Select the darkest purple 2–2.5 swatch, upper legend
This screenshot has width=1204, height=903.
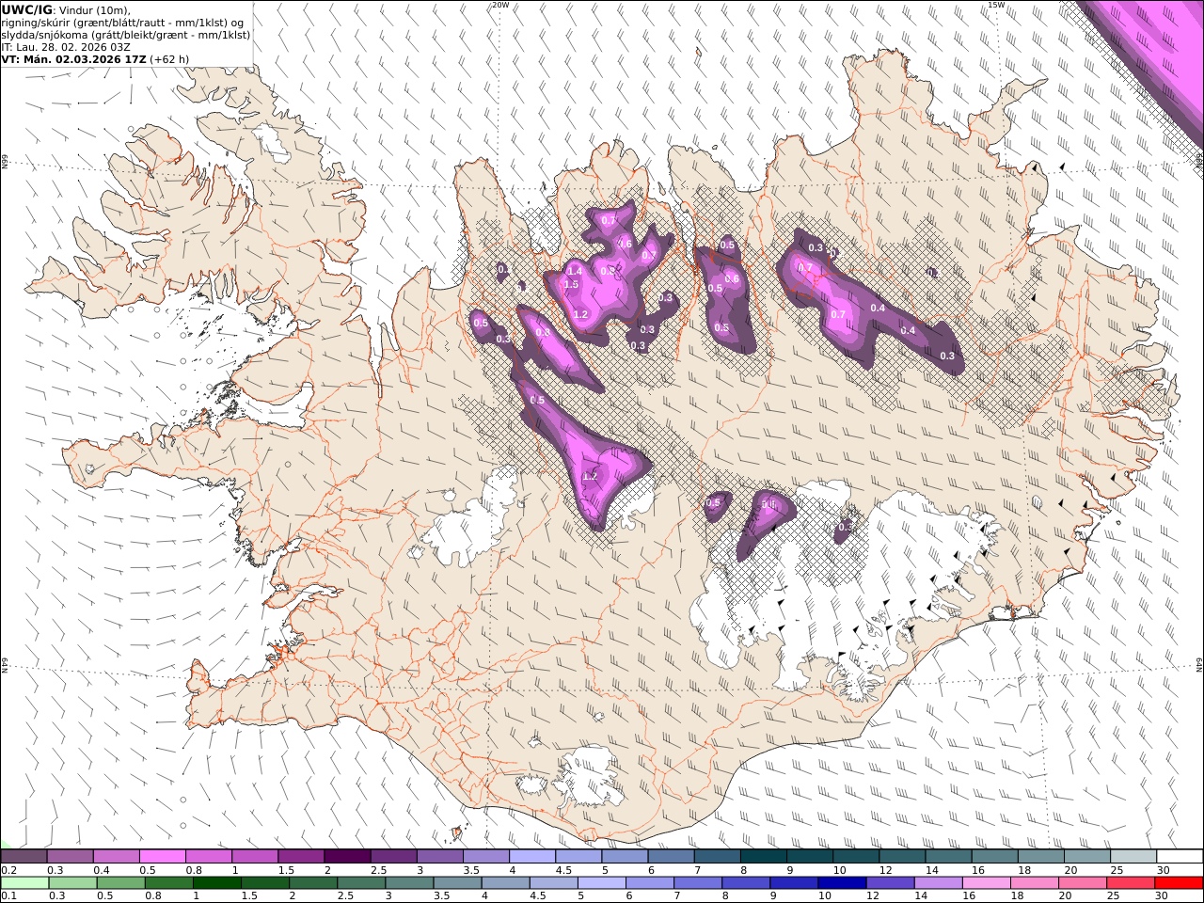pyautogui.click(x=347, y=857)
